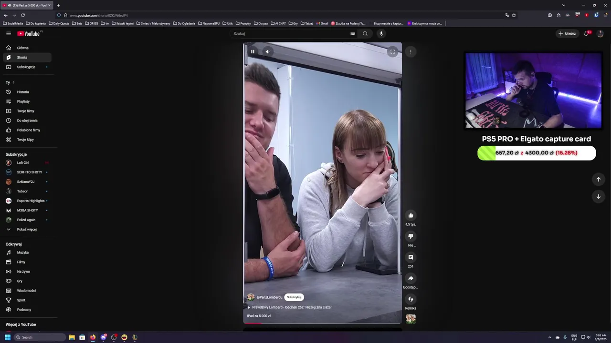The height and width of the screenshot is (343, 611).
Task: Open the SERHITO SHOTY subscription
Action: pyautogui.click(x=27, y=172)
